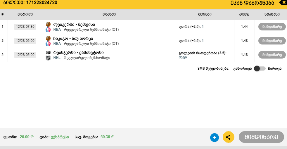This screenshot has width=287, height=149.
Task: Click the blue plus button
Action: (215, 138)
